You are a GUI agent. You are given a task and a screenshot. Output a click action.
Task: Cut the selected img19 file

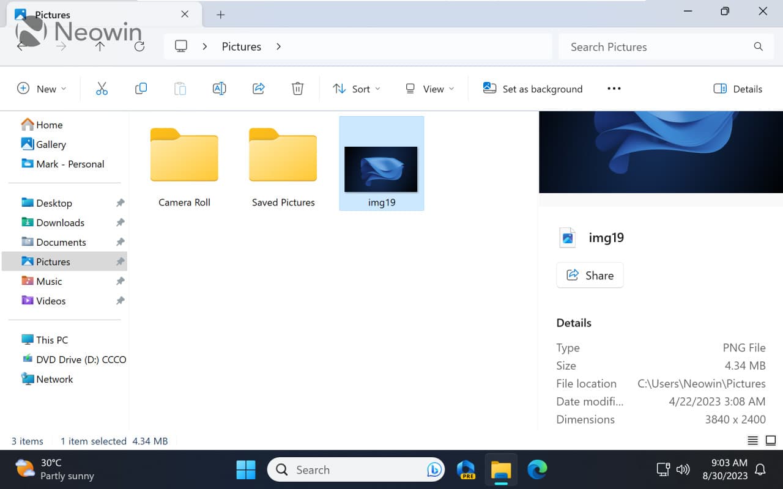click(102, 89)
